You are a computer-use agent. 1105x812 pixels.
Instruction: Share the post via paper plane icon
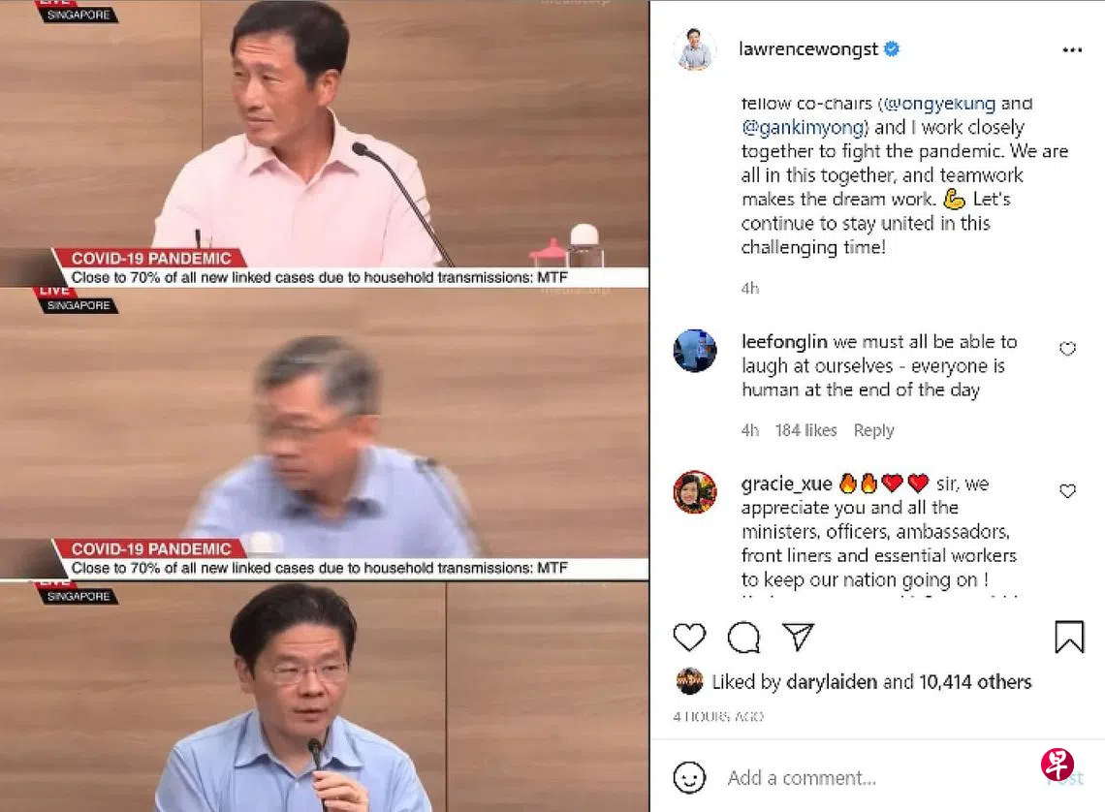[x=798, y=637]
